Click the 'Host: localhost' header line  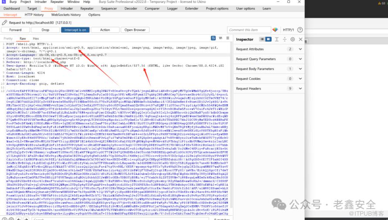[x=21, y=77]
